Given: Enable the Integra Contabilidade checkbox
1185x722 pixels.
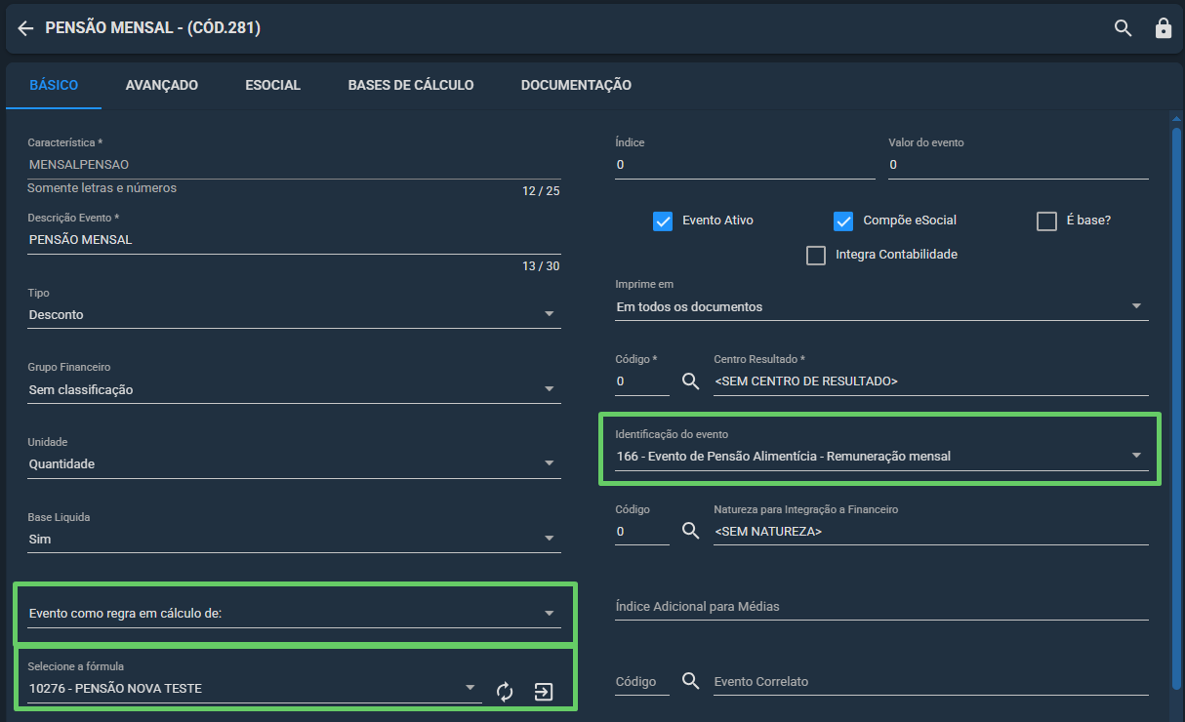Looking at the screenshot, I should click(x=816, y=255).
